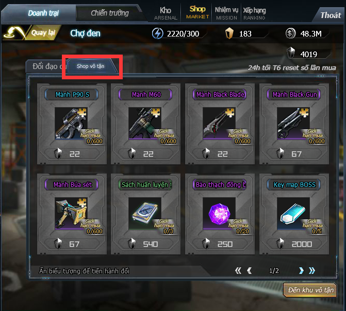Click the Quay lại back button

[x=31, y=33]
